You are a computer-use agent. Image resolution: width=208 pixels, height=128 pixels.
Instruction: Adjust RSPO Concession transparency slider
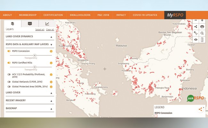pos(35,55)
